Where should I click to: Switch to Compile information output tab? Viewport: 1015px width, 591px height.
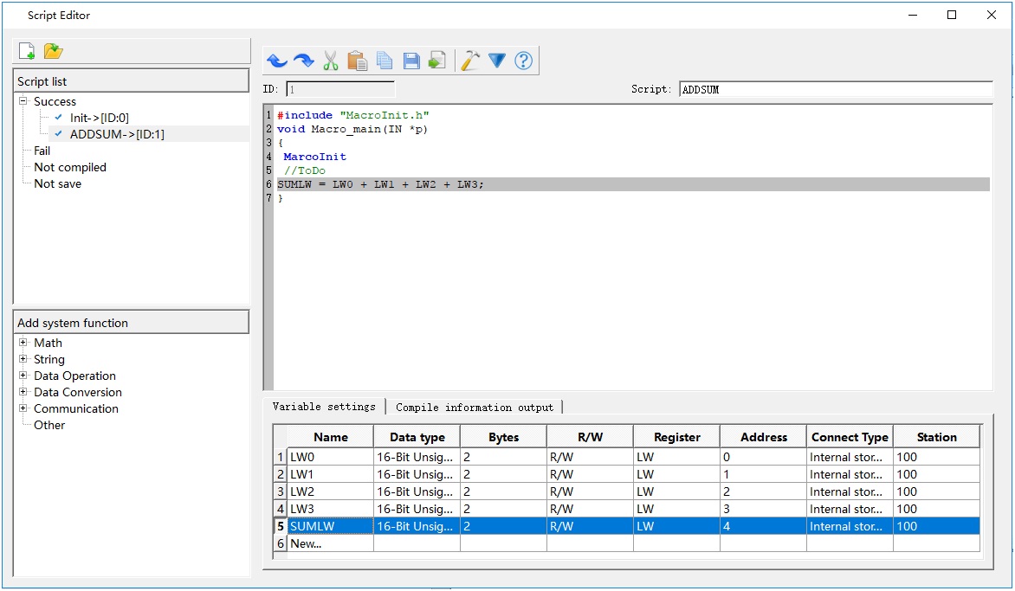[x=474, y=407]
